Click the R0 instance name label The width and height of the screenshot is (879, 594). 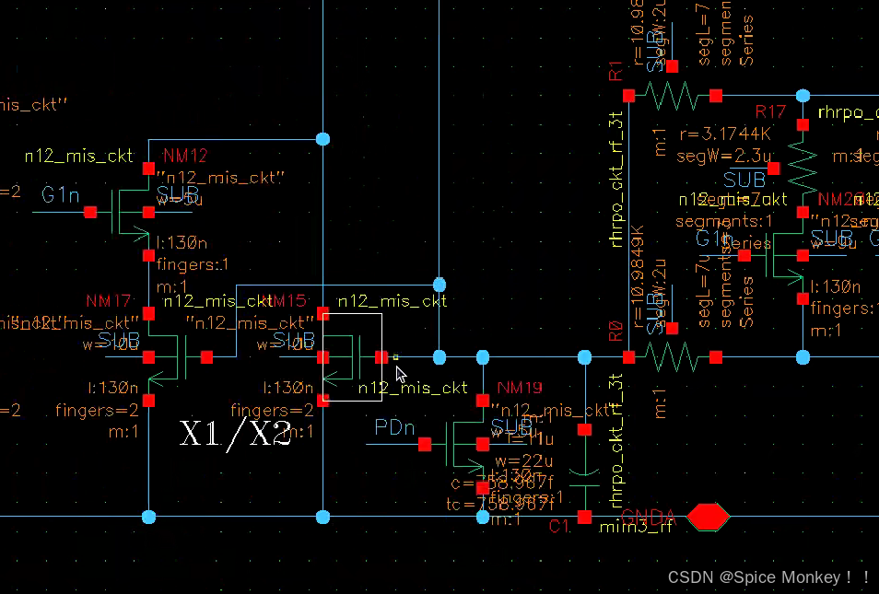point(615,332)
